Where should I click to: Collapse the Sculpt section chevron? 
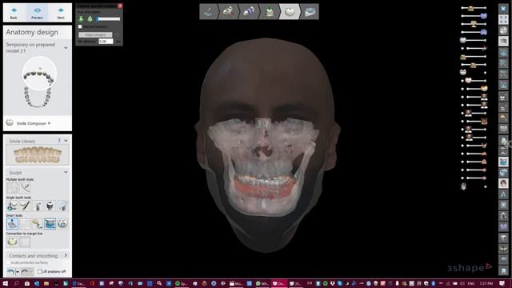pos(66,172)
